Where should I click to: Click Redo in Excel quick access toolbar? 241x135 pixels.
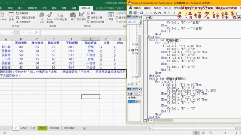click(x=15, y=3)
